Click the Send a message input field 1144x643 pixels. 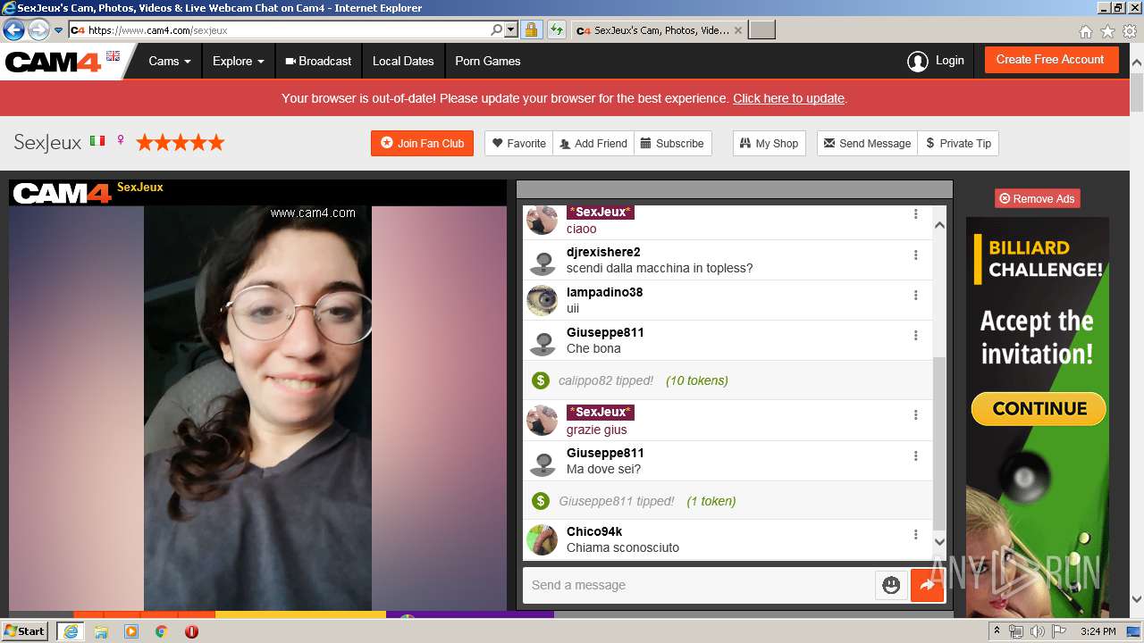point(699,585)
